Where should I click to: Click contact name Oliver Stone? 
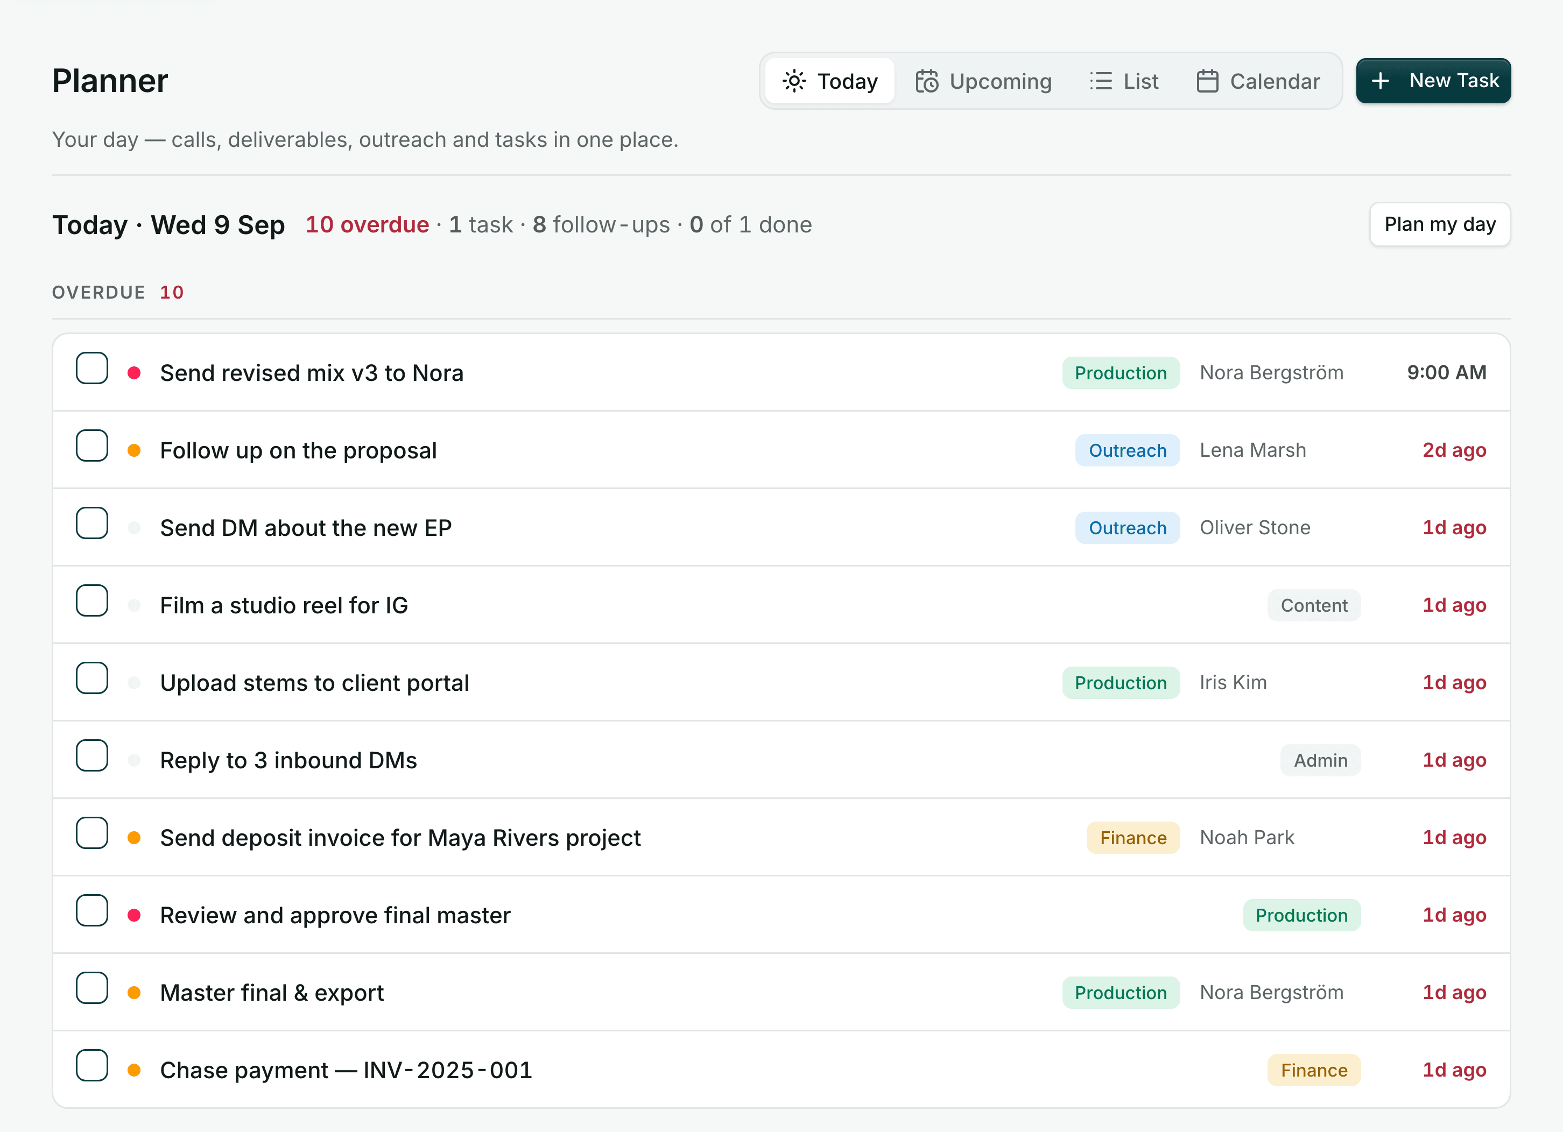(1255, 528)
